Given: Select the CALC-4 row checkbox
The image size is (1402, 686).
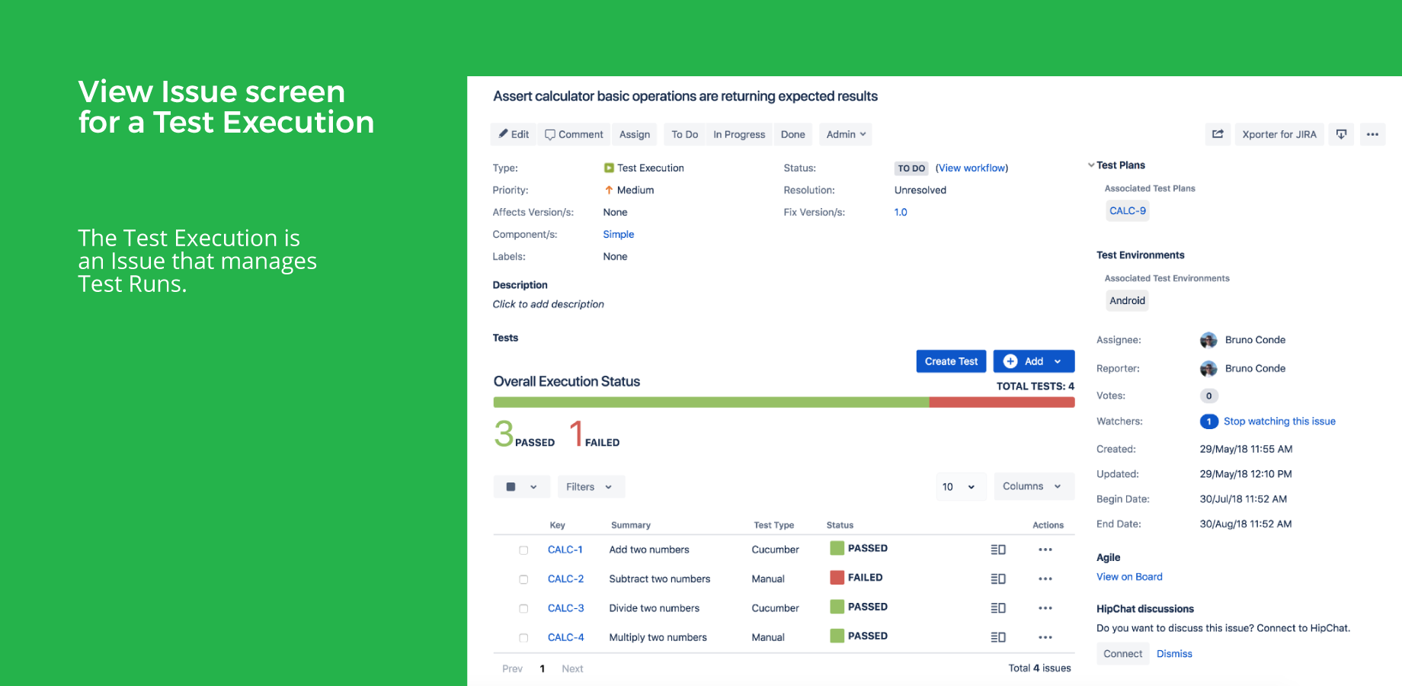Looking at the screenshot, I should [x=523, y=637].
